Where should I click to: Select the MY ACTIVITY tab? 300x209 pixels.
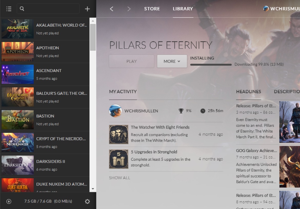tap(123, 92)
